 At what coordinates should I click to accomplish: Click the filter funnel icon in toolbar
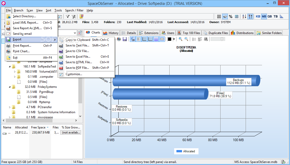click(x=68, y=16)
